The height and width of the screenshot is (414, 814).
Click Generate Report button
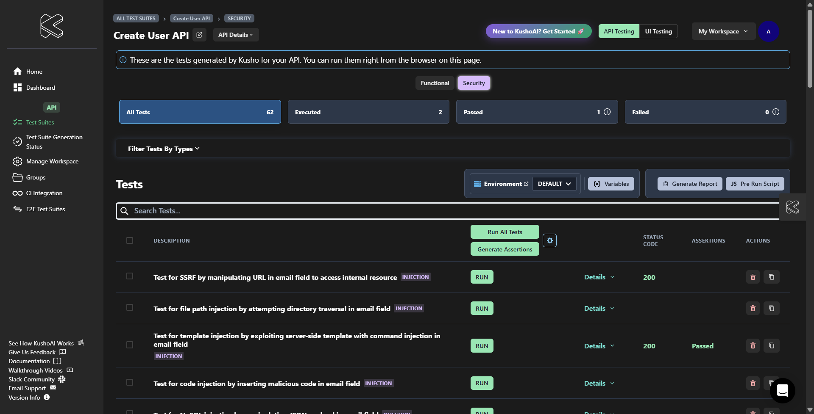click(690, 184)
